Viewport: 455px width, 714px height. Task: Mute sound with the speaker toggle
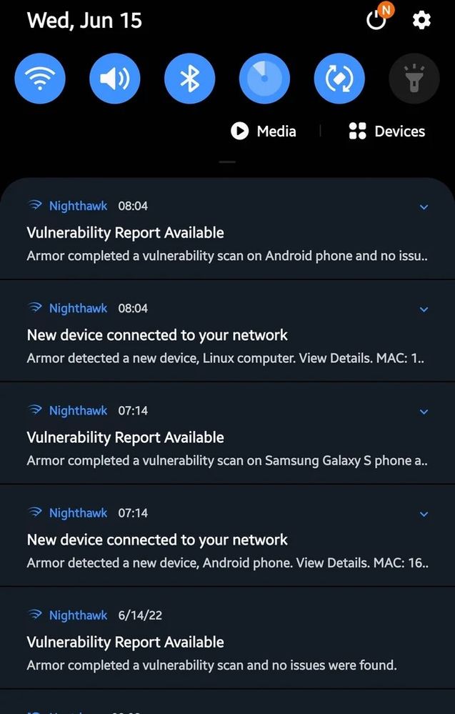(x=115, y=79)
